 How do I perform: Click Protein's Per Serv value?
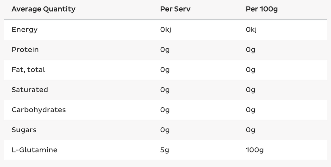pos(165,50)
